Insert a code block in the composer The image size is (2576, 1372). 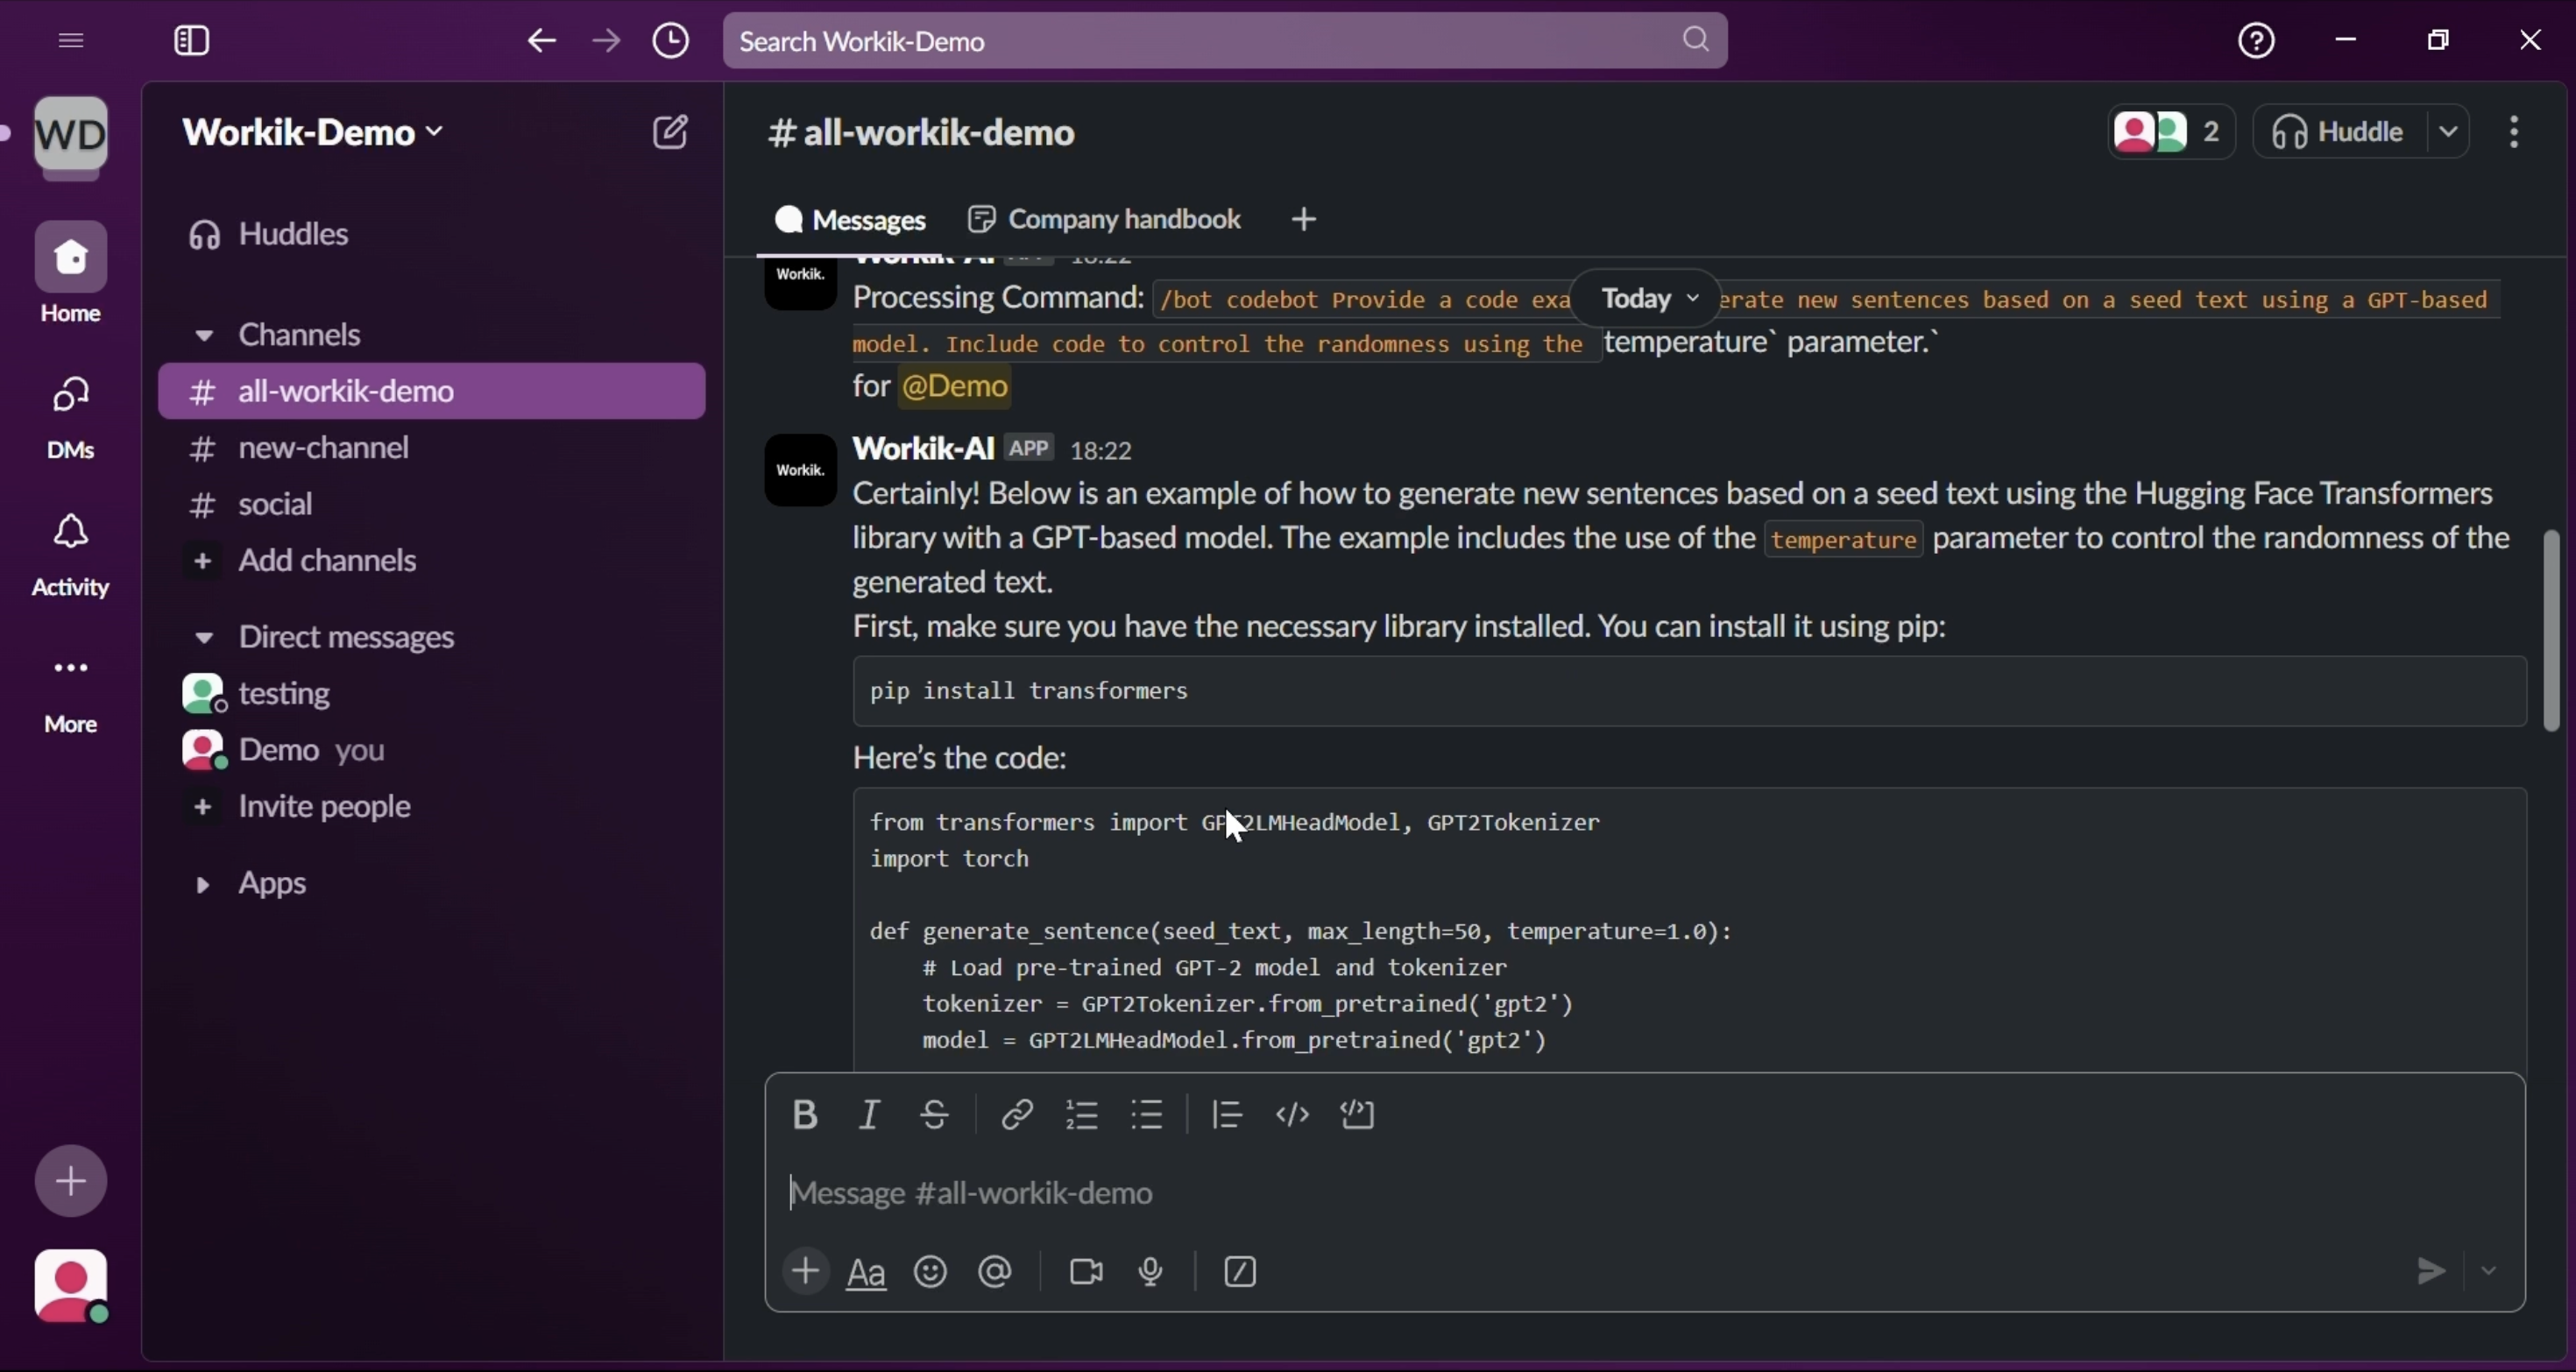(1357, 1115)
